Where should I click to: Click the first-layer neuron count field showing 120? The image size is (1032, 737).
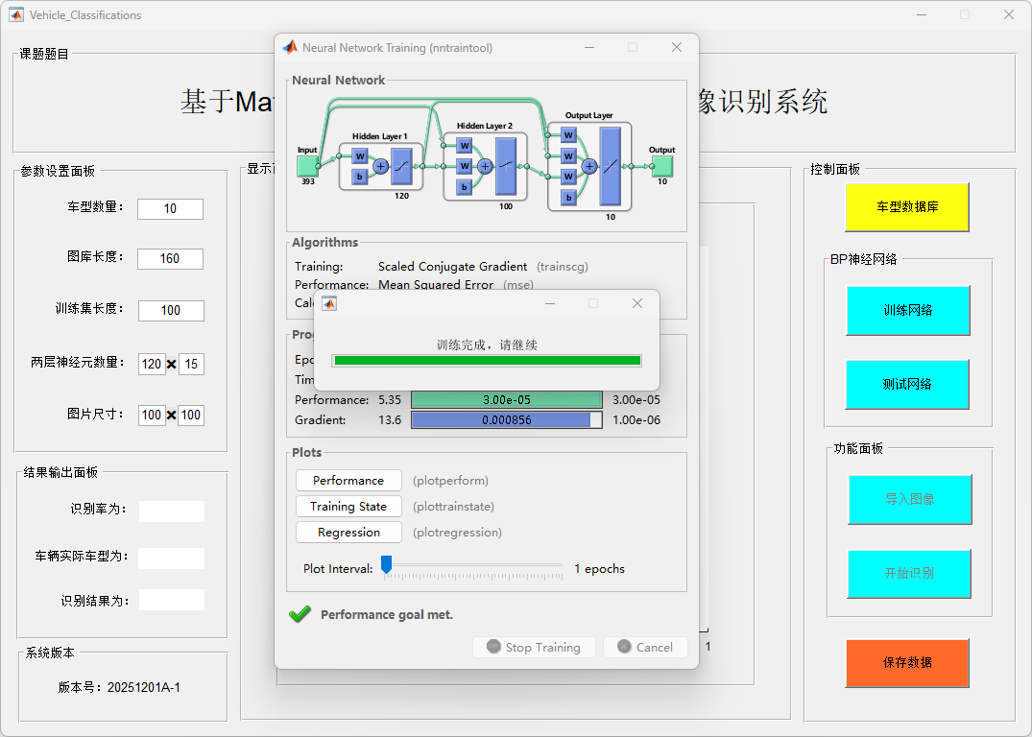[x=152, y=365]
